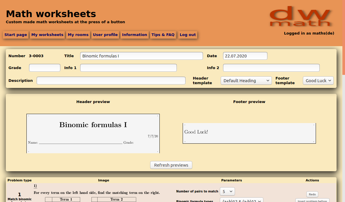Click the Title field containing Binomic formulas I
Screen dimensions: 345x202
141,56
